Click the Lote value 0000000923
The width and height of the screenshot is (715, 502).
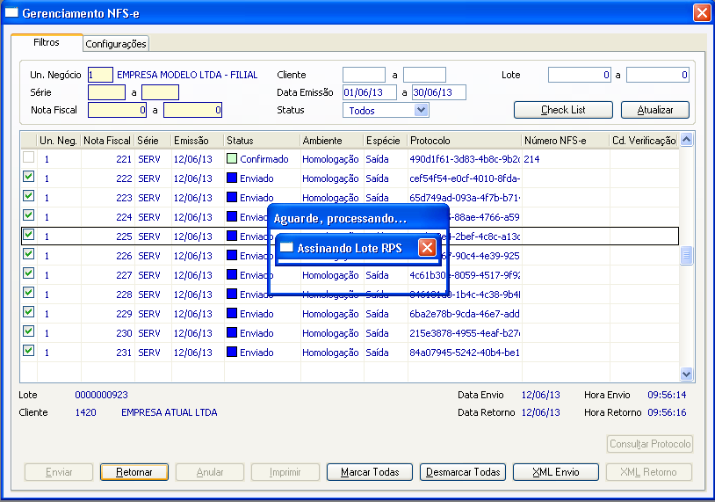point(101,395)
